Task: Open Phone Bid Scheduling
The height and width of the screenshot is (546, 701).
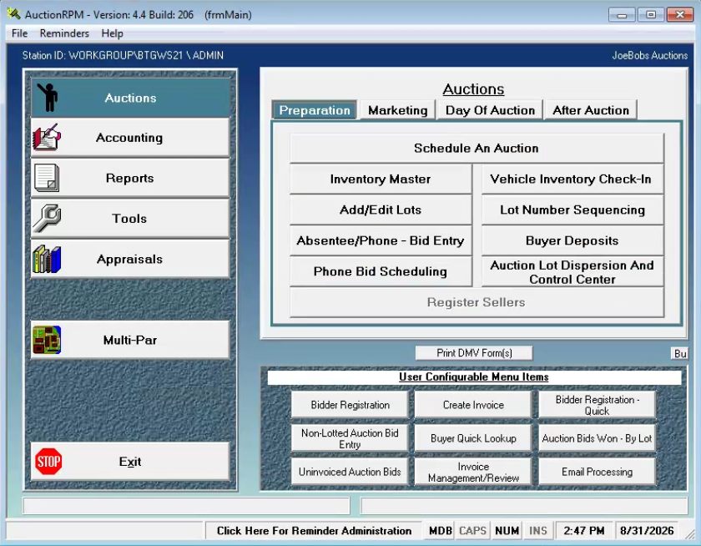Action: tap(381, 271)
